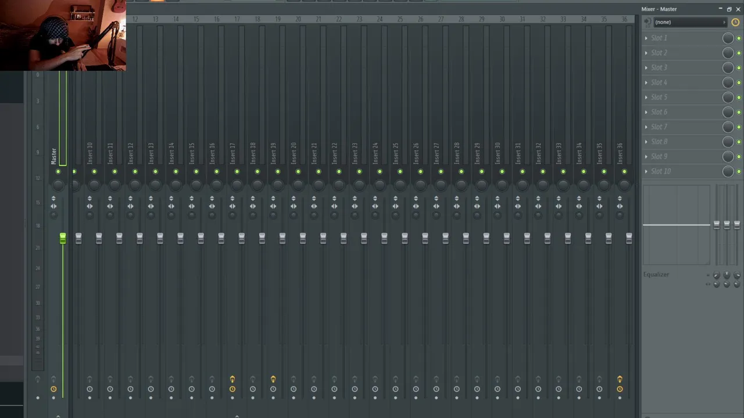This screenshot has height=418, width=744.
Task: Click the Slot 10 mix level knob
Action: pyautogui.click(x=728, y=171)
